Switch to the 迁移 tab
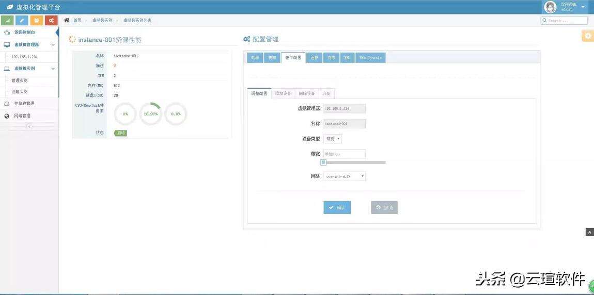Image resolution: width=594 pixels, height=295 pixels. (x=315, y=57)
